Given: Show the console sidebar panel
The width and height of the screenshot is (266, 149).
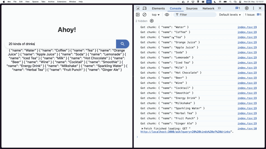Looking at the screenshot, I should tap(138, 15).
